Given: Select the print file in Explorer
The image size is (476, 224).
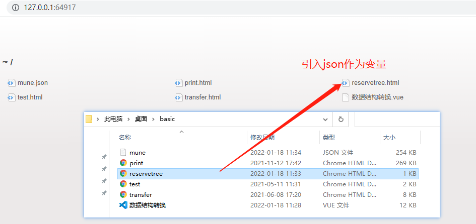Looking at the screenshot, I should coord(268,163).
